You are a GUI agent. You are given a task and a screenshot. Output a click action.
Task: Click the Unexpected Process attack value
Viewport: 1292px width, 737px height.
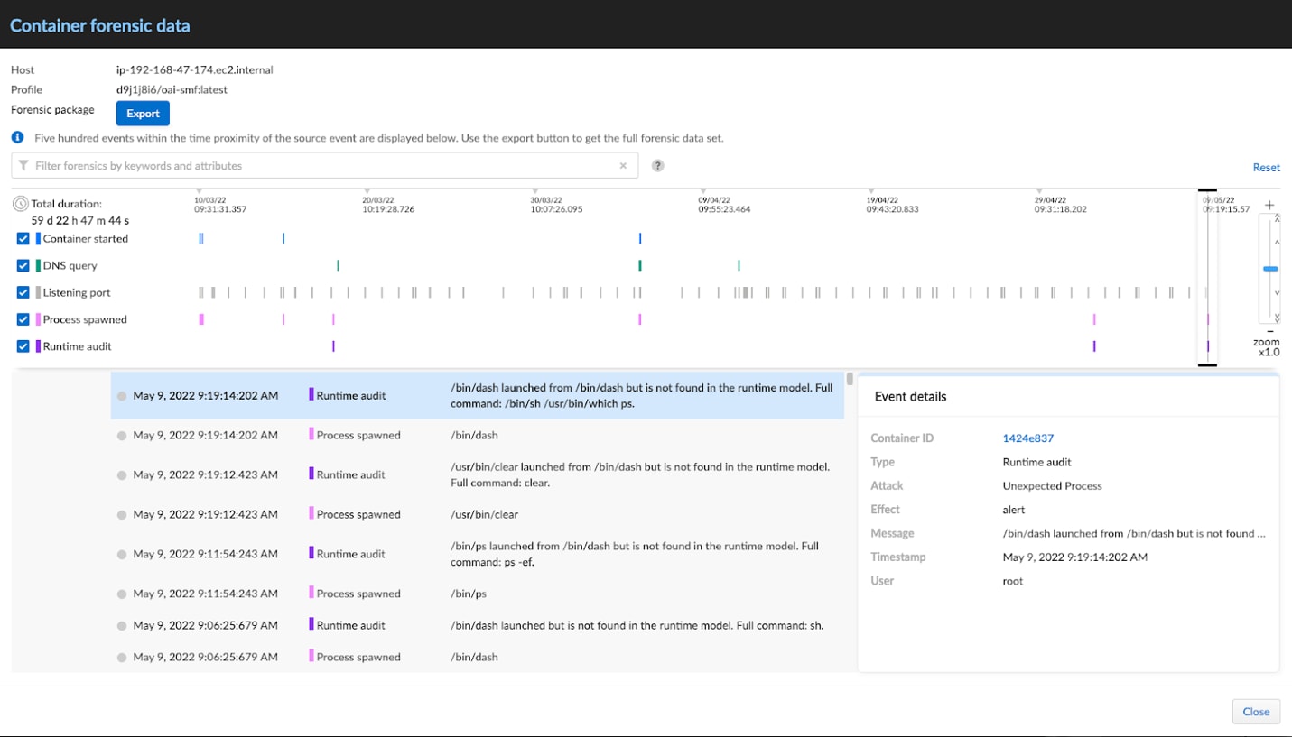click(1052, 485)
